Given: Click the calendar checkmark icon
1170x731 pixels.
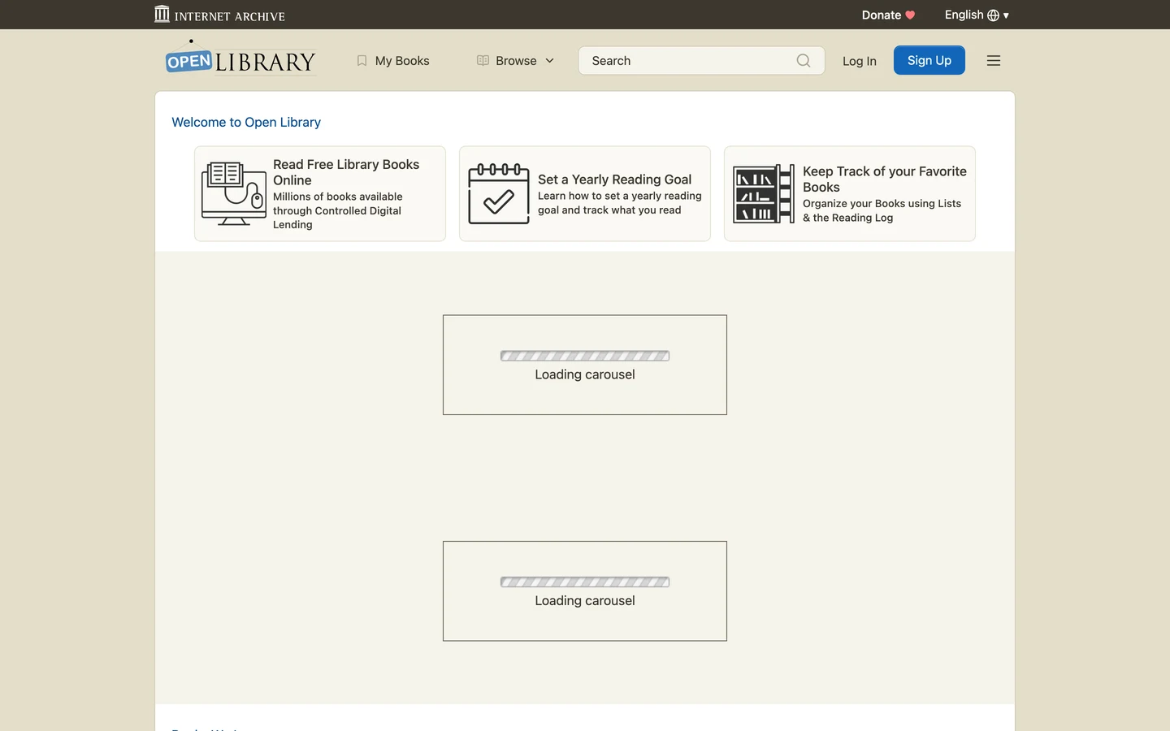Looking at the screenshot, I should point(499,193).
